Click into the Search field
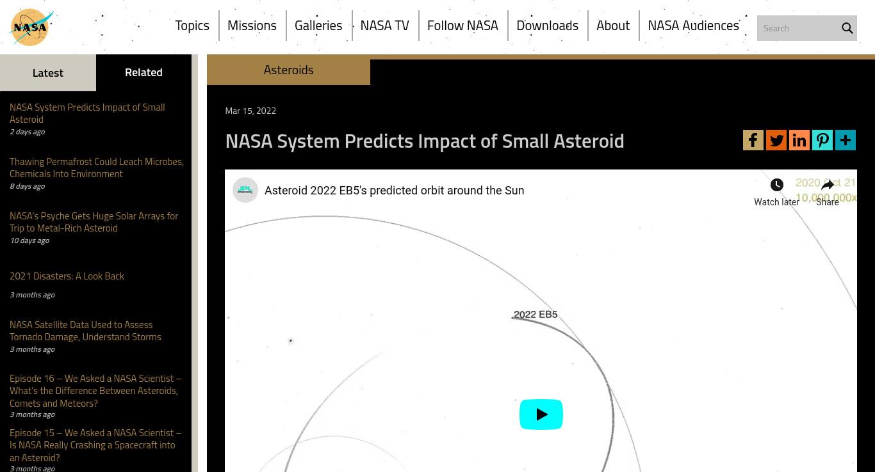Viewport: 875px width, 472px height. (798, 28)
